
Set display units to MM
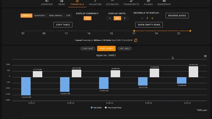pos(117,18)
